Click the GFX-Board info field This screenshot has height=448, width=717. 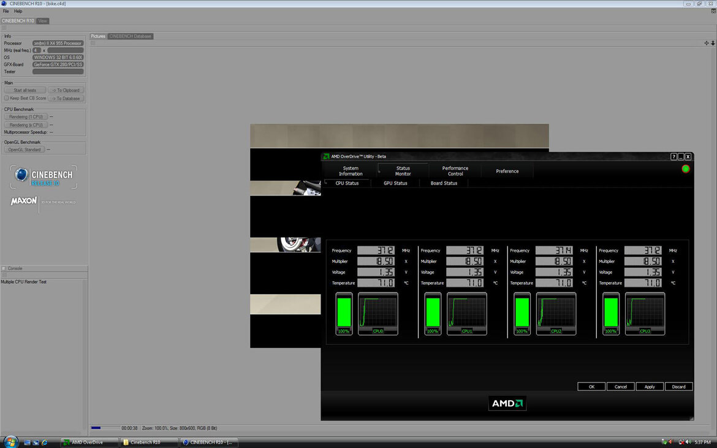[58, 64]
